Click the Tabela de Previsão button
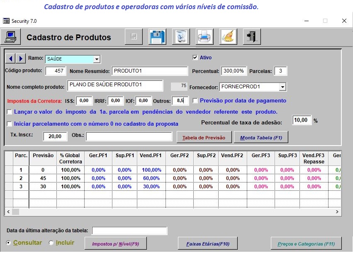The height and width of the screenshot is (253, 353). [204, 137]
